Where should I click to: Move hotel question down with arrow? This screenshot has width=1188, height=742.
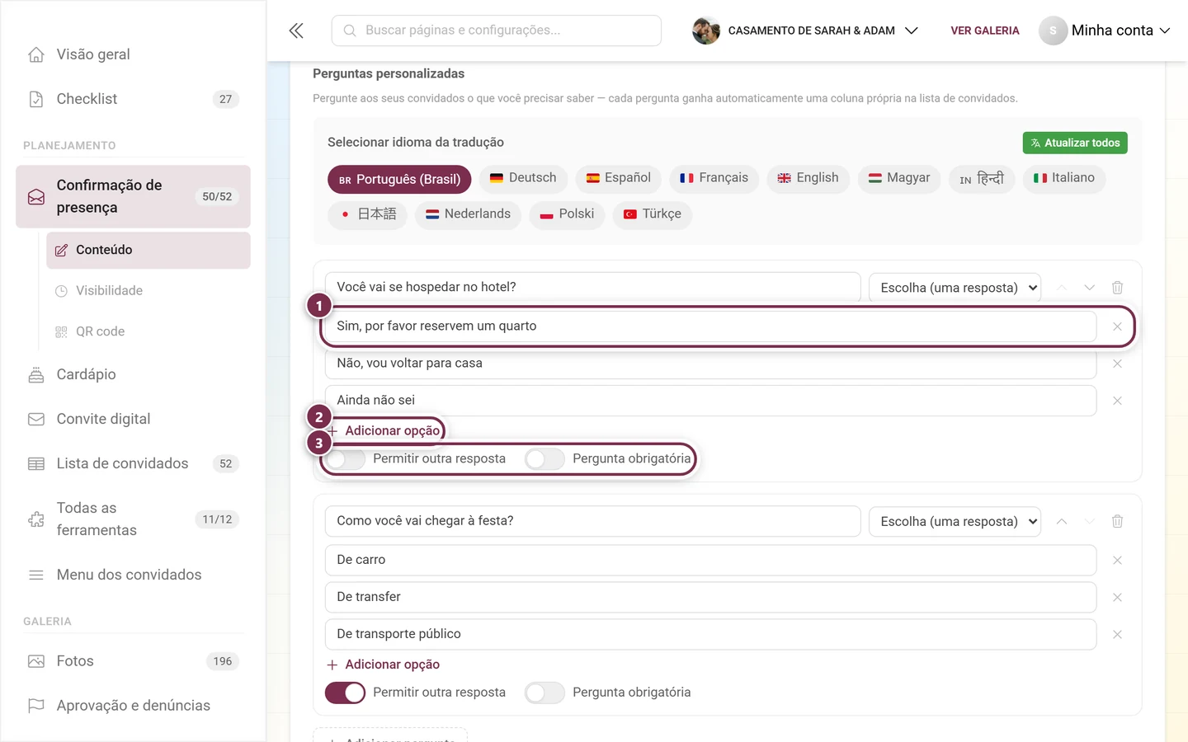coord(1089,288)
